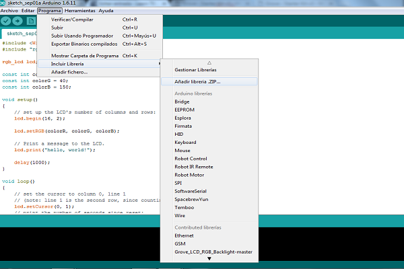Select Añadir librería .ZIP...

[x=209, y=81]
